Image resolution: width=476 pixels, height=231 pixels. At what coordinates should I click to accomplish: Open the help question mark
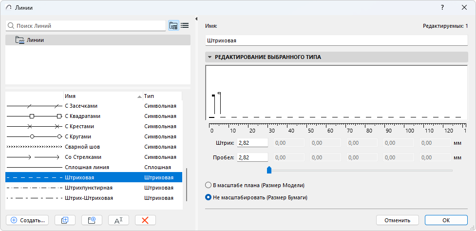pyautogui.click(x=442, y=8)
